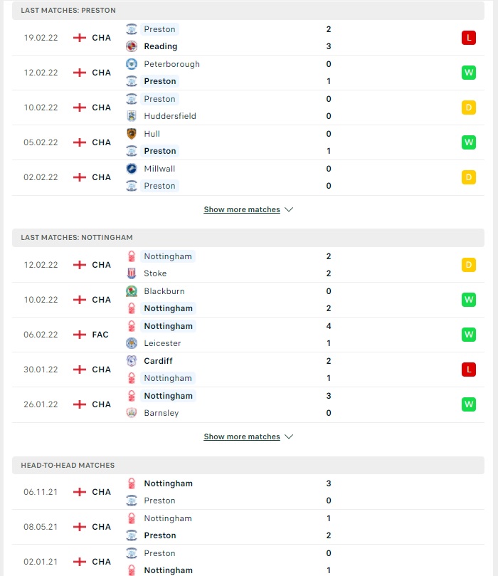Viewport: 498px width, 576px height.
Task: Expand Show more matches under Preston
Action: [248, 209]
